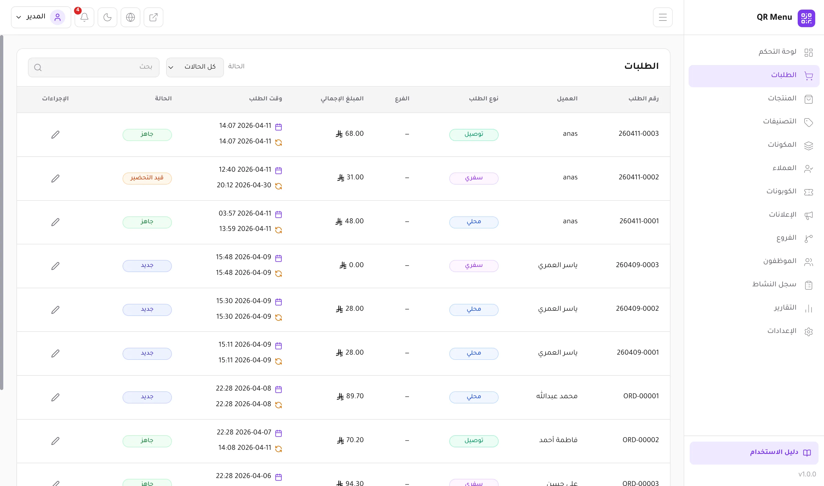
Task: Click جديد status badge of order 260409-0003
Action: click(x=147, y=266)
